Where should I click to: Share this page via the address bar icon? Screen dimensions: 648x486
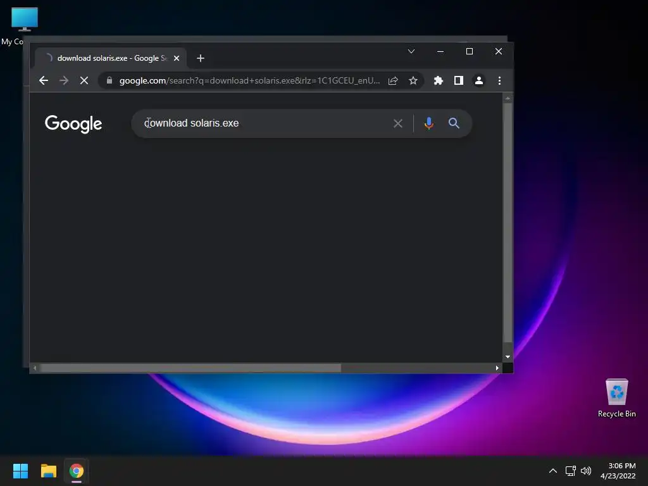pyautogui.click(x=393, y=80)
